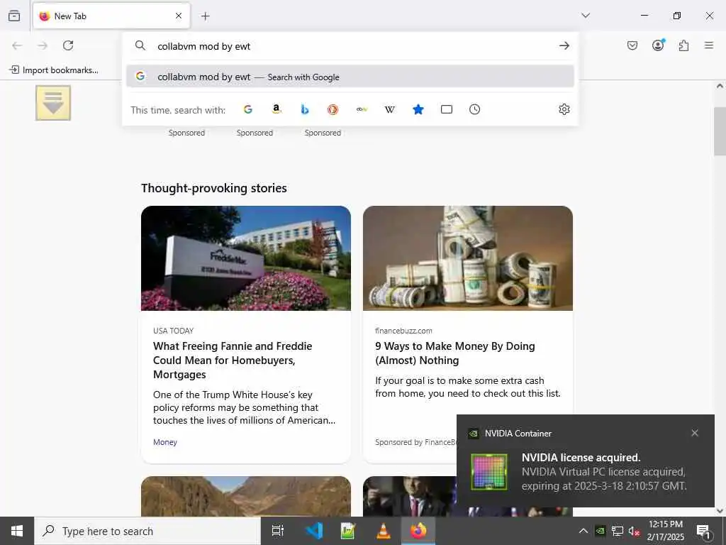Click the Firefox taskbar icon
This screenshot has width=726, height=545.
(x=418, y=531)
